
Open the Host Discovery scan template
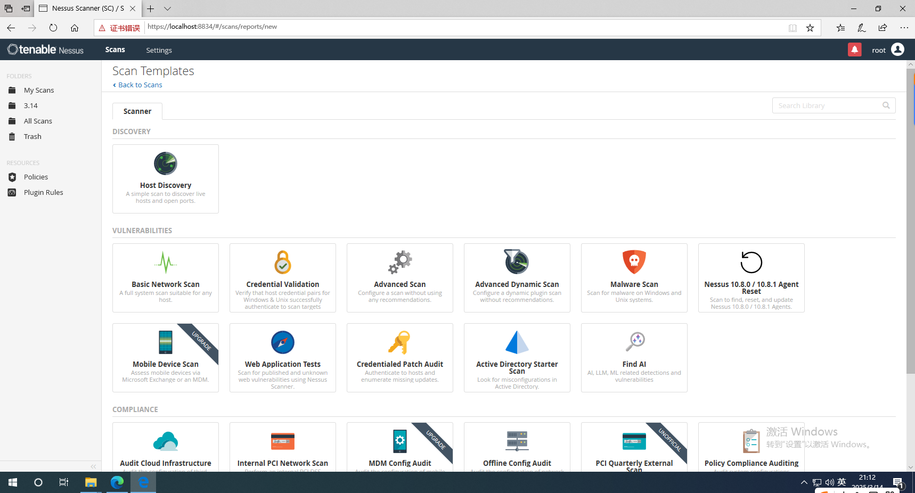point(166,179)
